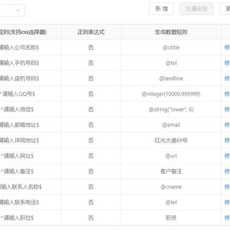Select the @landline cell
The width and height of the screenshot is (230, 230).
click(x=171, y=78)
